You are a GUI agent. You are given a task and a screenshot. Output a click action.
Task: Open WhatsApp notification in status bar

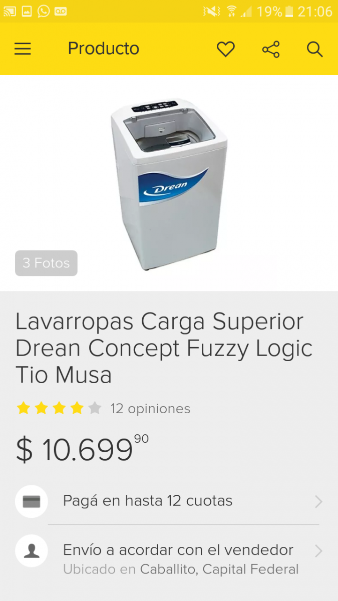(x=44, y=11)
